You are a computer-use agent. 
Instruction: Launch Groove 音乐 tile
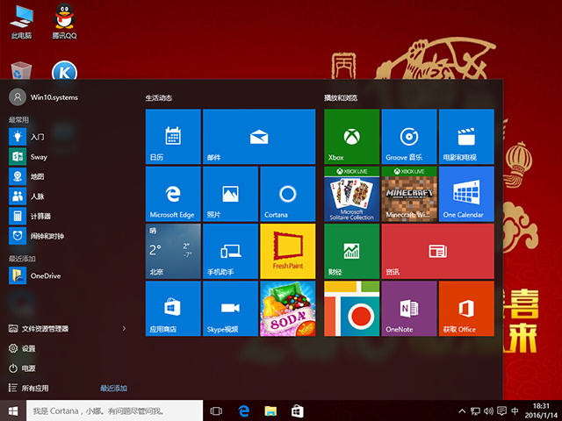pyautogui.click(x=408, y=136)
